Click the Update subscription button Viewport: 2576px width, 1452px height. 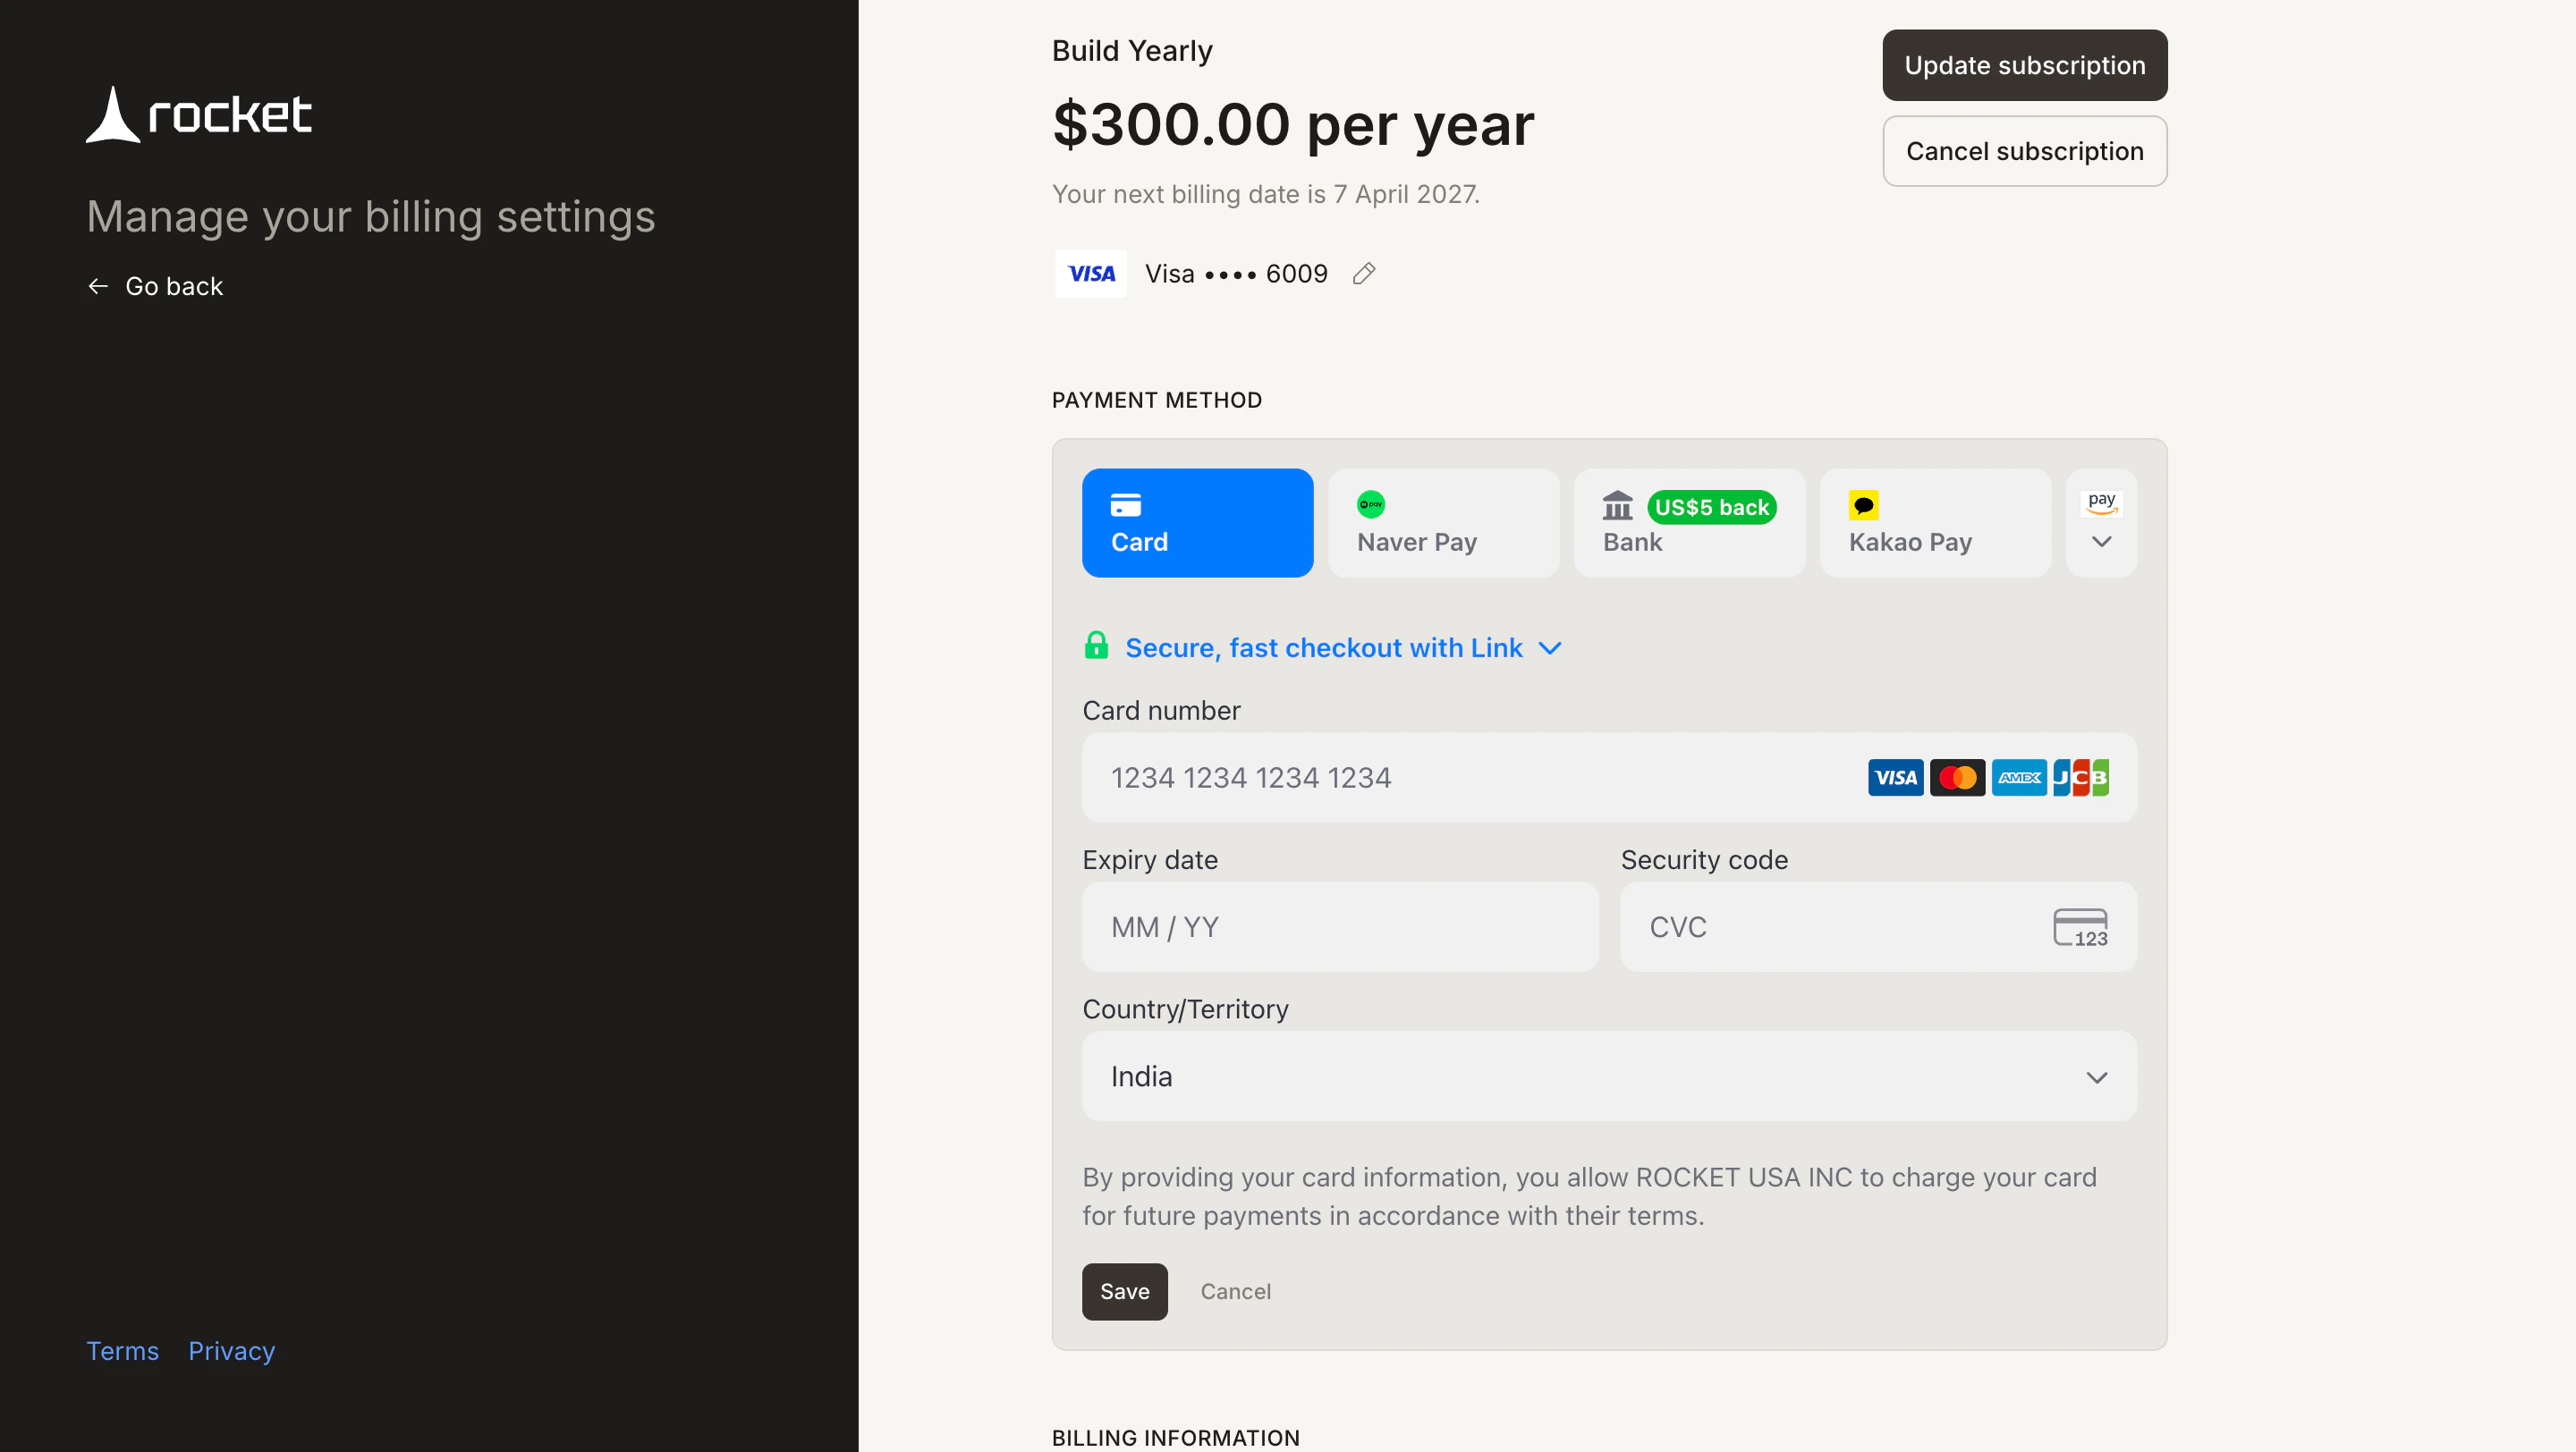point(2024,65)
